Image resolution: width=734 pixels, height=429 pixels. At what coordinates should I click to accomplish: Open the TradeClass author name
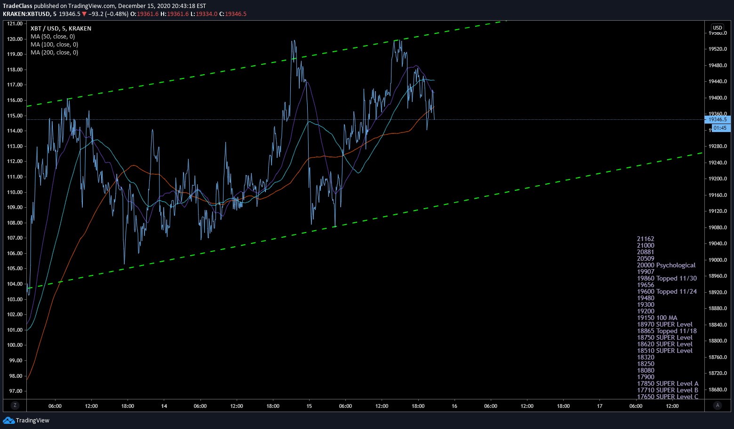pos(17,6)
